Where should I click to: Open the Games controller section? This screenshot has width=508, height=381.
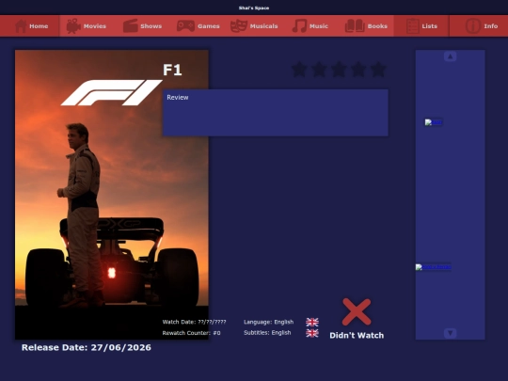198,26
